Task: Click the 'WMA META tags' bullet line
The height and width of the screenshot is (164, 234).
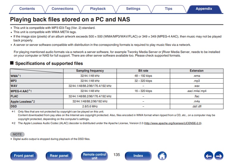Action: tap(45, 32)
